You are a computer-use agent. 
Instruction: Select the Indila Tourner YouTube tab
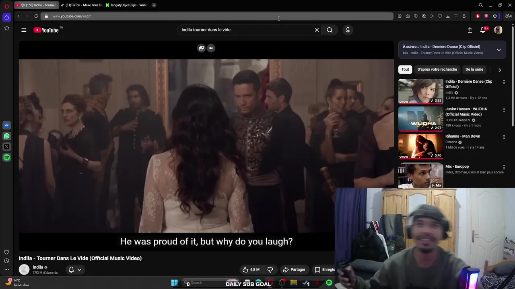(x=36, y=5)
